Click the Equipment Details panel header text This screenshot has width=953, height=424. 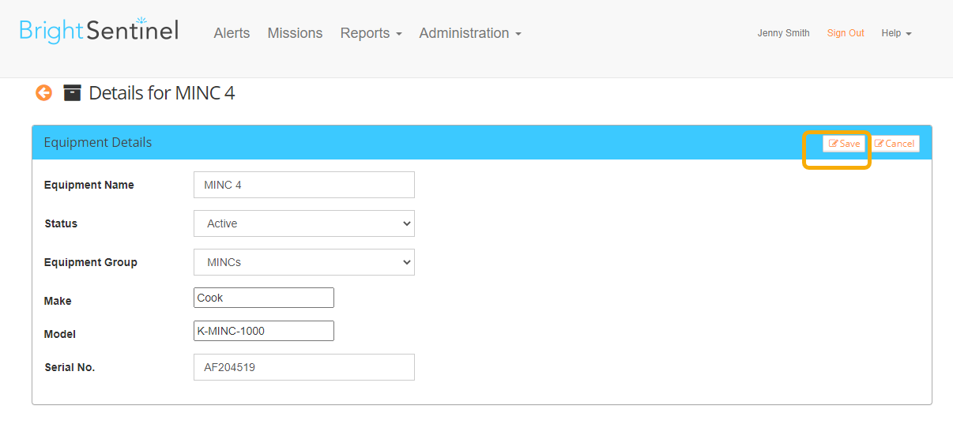(98, 143)
